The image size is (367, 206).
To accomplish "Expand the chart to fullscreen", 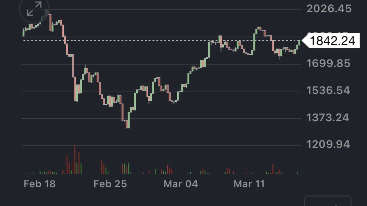I will 34,9.
